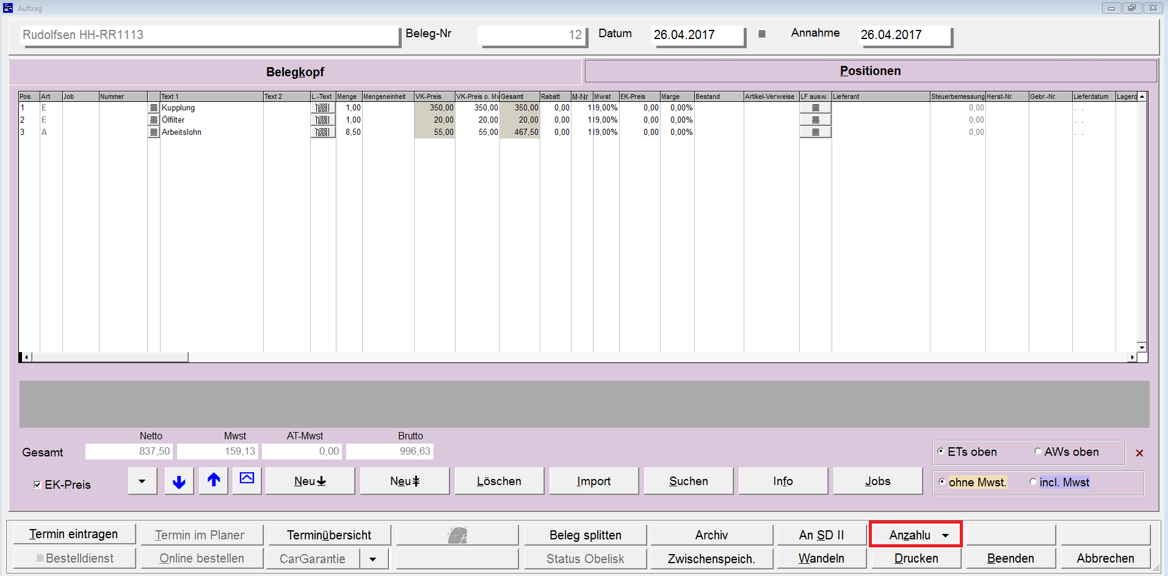The height and width of the screenshot is (576, 1168).
Task: Click the table scroll-up arrow
Action: click(x=1142, y=96)
